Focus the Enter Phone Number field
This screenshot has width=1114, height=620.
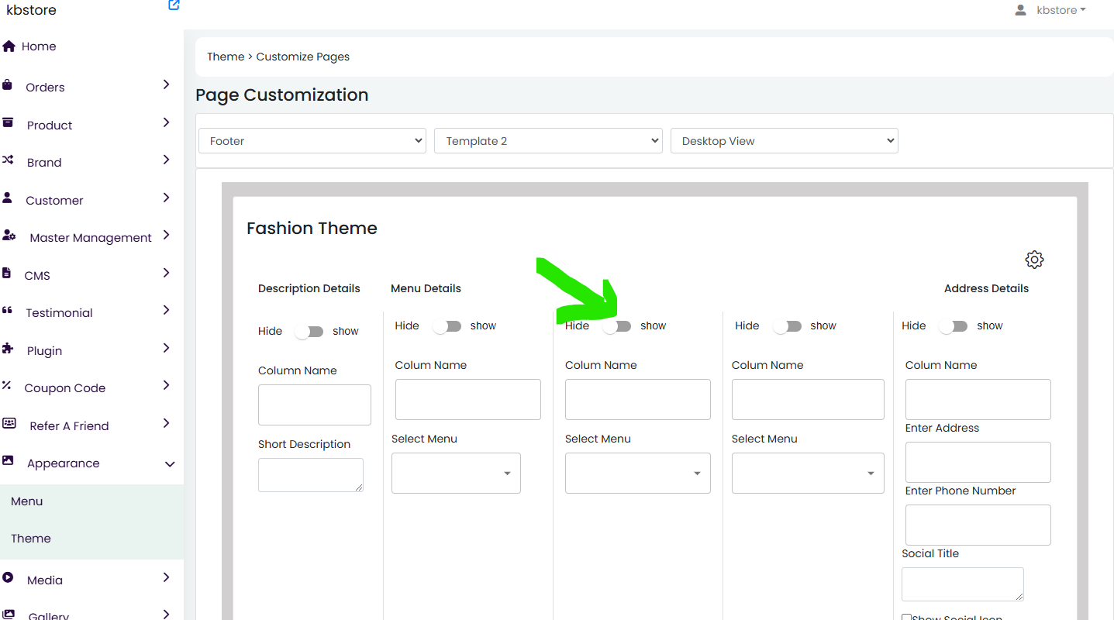tap(978, 525)
